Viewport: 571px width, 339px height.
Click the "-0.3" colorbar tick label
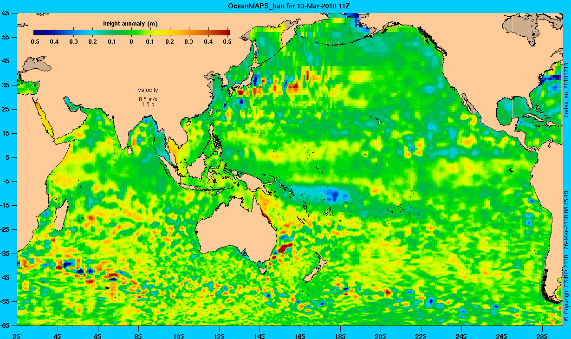[x=72, y=42]
